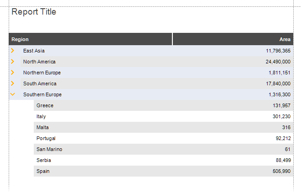Select the Italy row
The width and height of the screenshot is (301, 193).
[163, 116]
